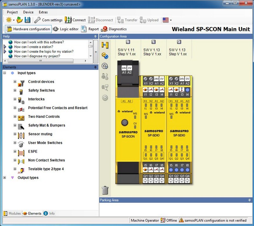
Task: Expand the Output types tree node
Action: (x=4, y=178)
